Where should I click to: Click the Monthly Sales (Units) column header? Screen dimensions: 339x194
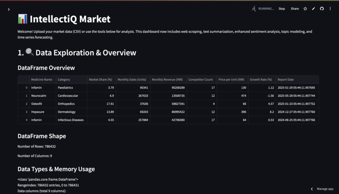coord(133,79)
